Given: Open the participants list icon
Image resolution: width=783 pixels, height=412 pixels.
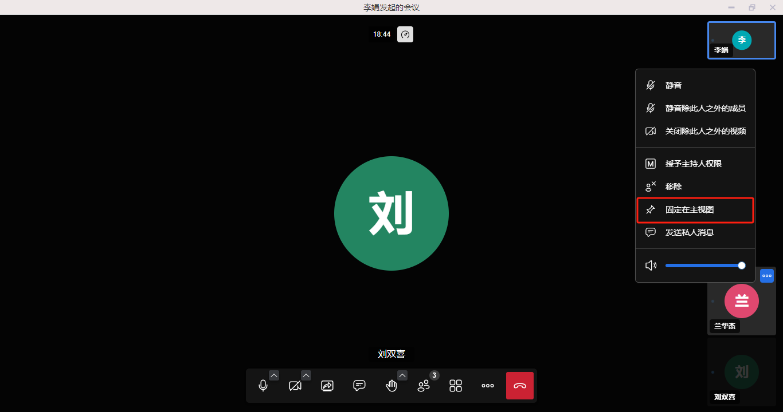Looking at the screenshot, I should coord(424,386).
